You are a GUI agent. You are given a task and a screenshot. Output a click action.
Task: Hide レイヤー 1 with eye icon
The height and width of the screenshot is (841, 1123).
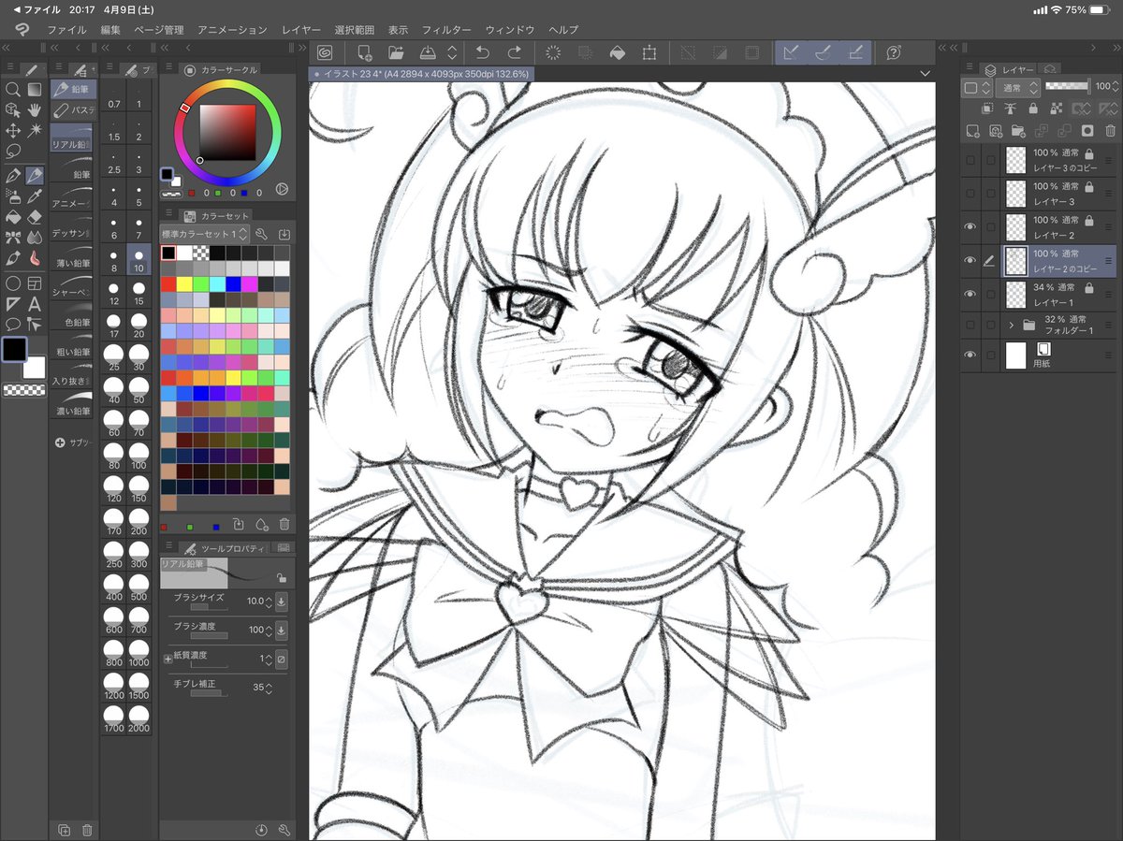click(970, 294)
